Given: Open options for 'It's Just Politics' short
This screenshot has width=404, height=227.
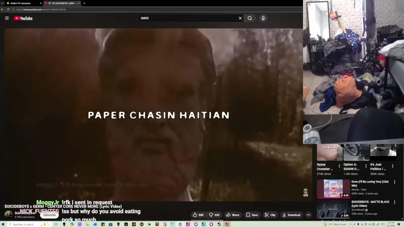Looking at the screenshot, I should click(393, 166).
